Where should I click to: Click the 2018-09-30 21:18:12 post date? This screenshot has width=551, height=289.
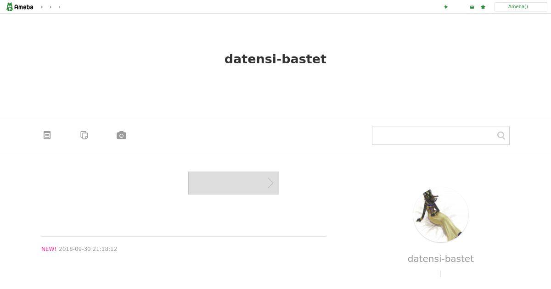click(x=88, y=249)
